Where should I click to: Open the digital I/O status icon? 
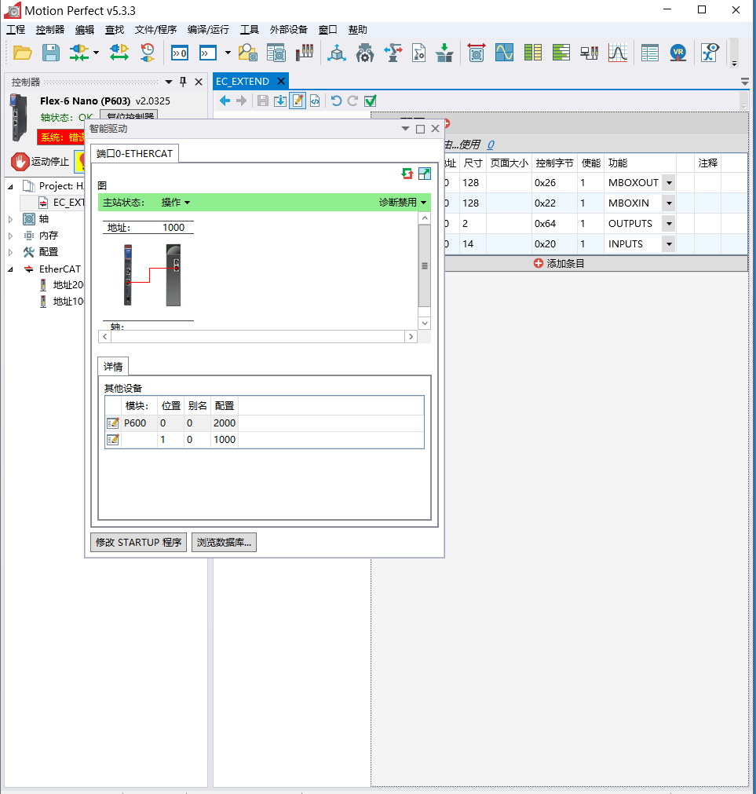(305, 53)
